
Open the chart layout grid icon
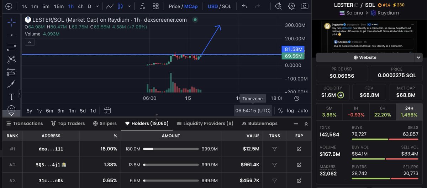pos(155,6)
